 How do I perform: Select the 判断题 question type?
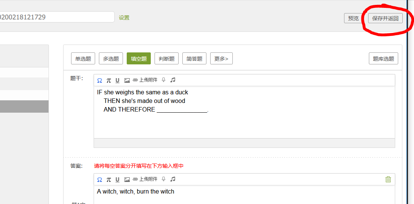167,58
